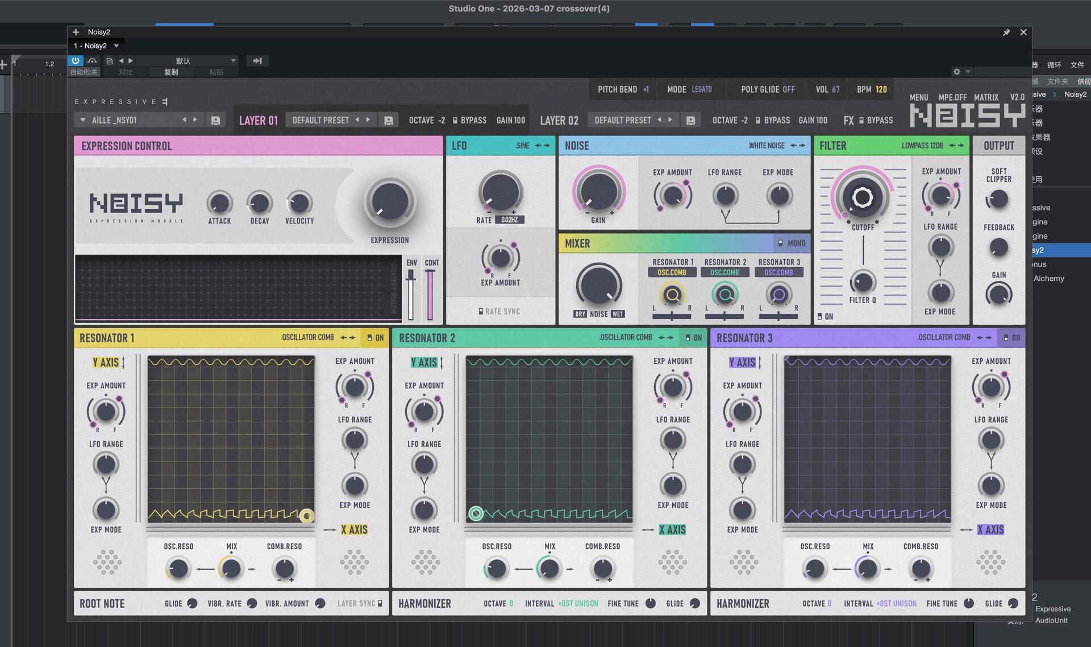Click the preset file page icon
Screen dimensions: 1091x647
(x=109, y=61)
